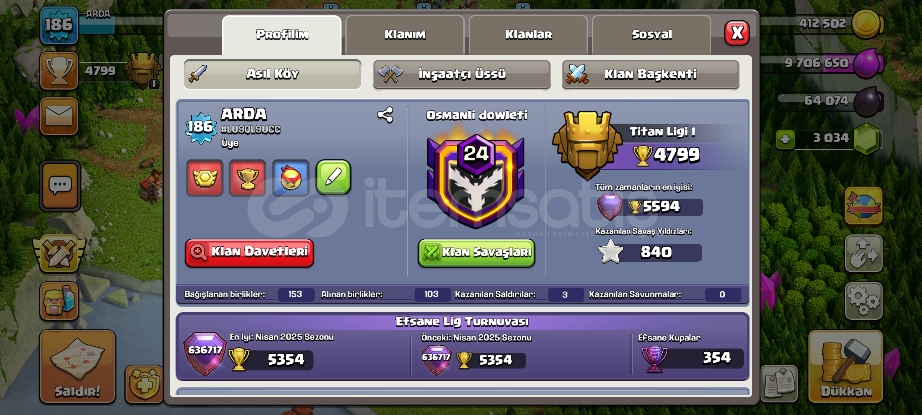
Task: Open the Dükkan shop button
Action: 846,367
